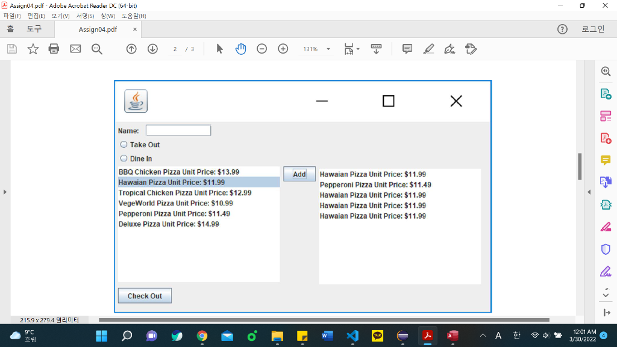
Task: Select the Take Out radio button
Action: click(123, 145)
